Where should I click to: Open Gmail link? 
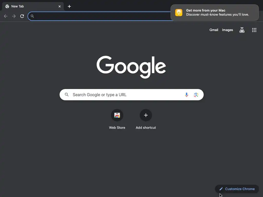coord(214,30)
